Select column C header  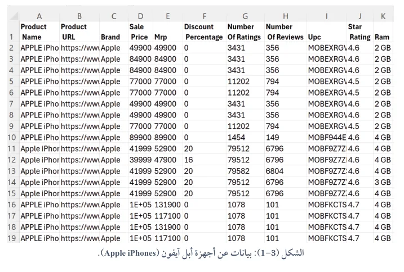click(114, 16)
